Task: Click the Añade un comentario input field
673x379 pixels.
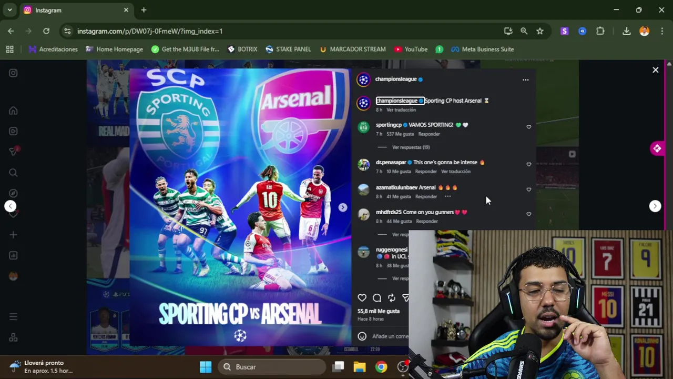Action: (390, 336)
